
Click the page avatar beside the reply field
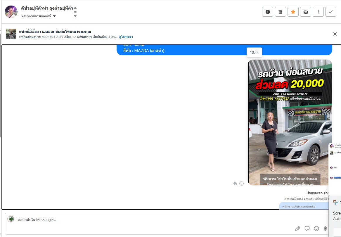[x=11, y=219]
